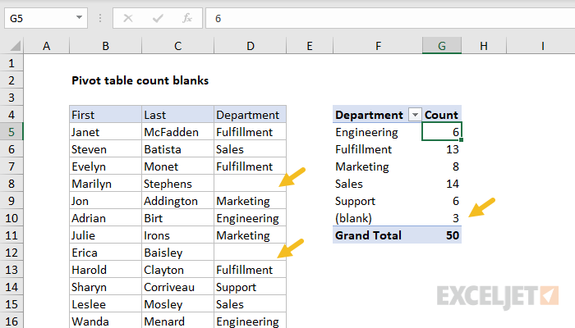Select column G header
This screenshot has height=328, width=575.
click(442, 46)
